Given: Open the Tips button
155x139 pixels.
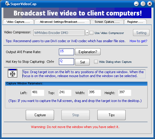Looking at the screenshot, I should pos(111,115).
